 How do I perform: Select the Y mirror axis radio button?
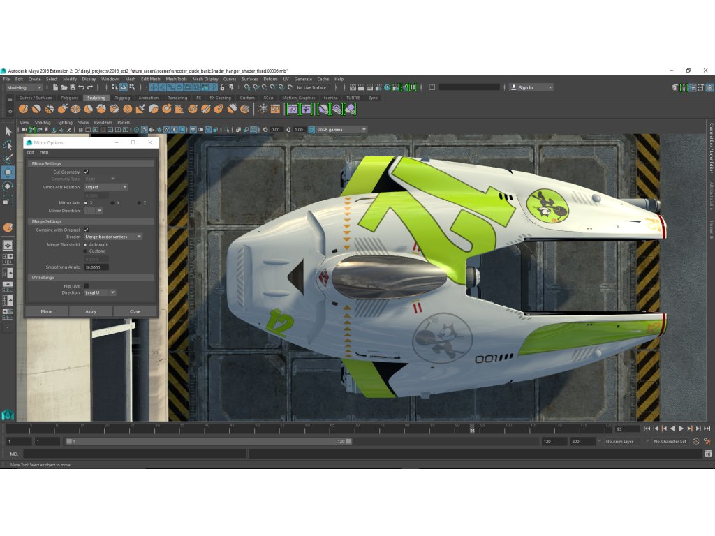click(112, 202)
